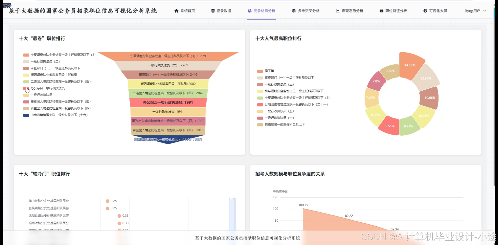Viewport: 498px width, 245px height.
Task: Click the compass icon beside 可视化大屏
Action: pos(426,11)
